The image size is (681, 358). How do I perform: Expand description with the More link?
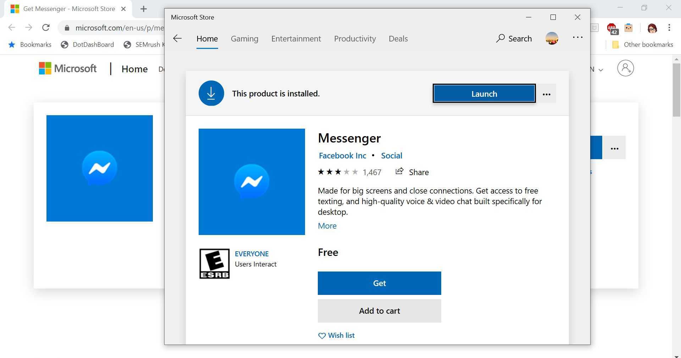pyautogui.click(x=327, y=226)
